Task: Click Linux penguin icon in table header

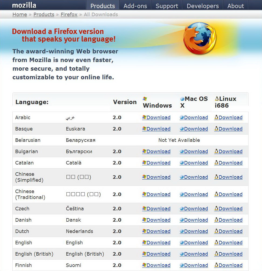Action: coord(217,99)
